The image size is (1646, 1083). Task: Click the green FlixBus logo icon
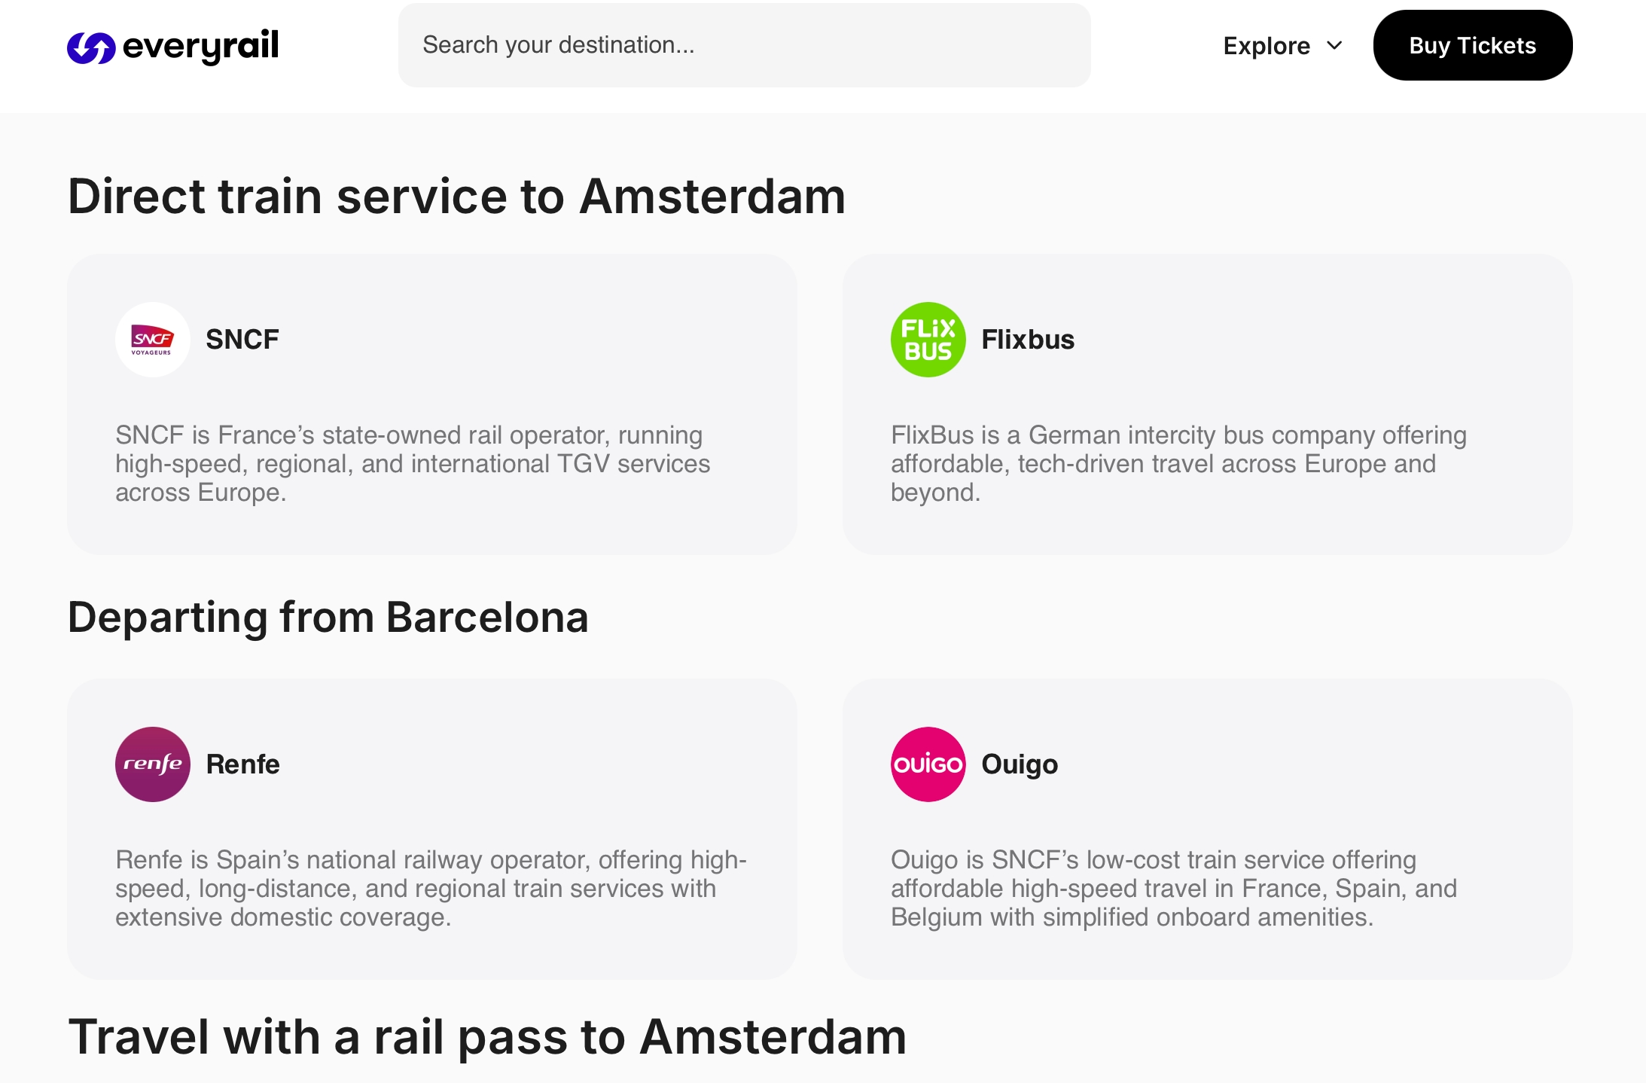(928, 340)
